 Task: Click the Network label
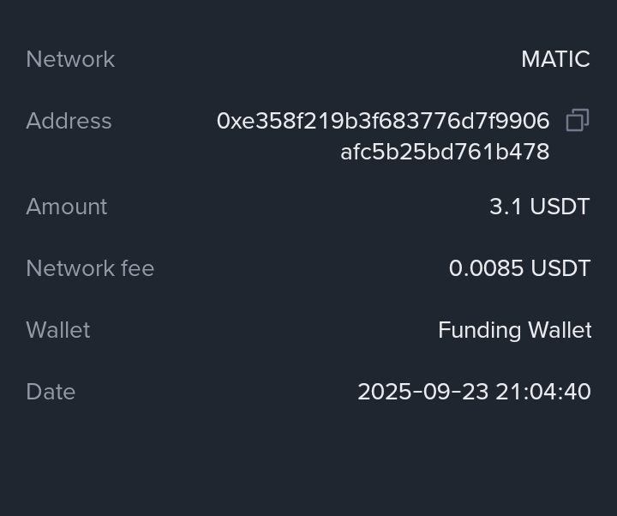click(70, 59)
